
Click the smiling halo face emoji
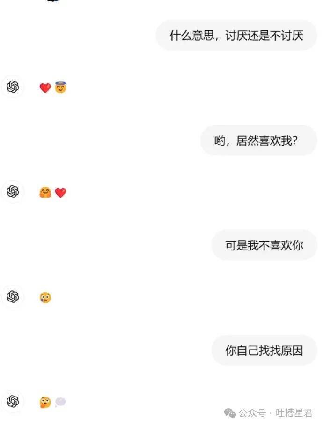point(60,87)
